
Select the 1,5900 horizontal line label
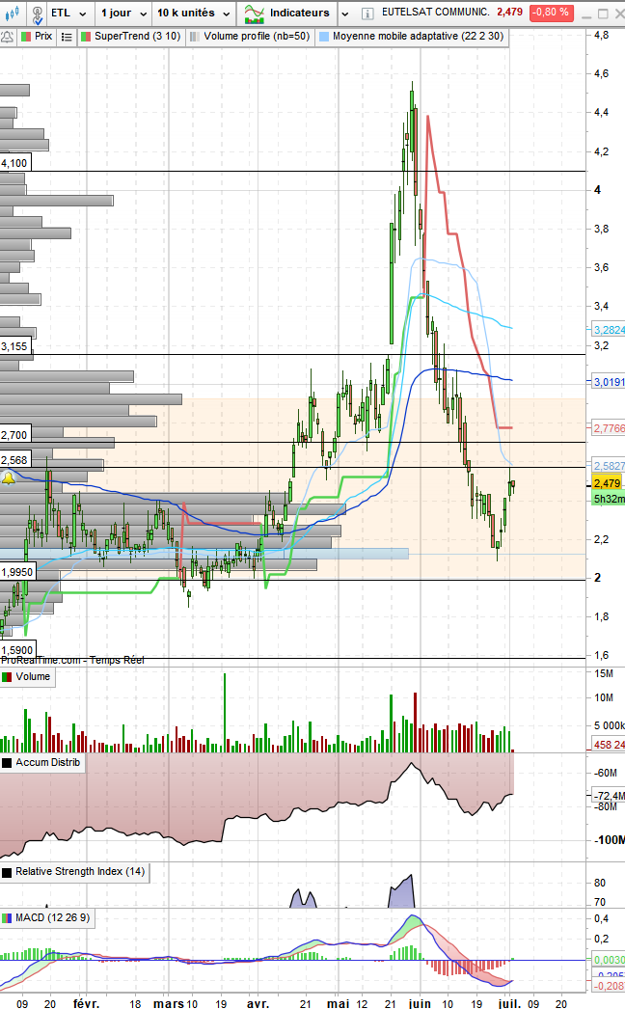coord(17,650)
